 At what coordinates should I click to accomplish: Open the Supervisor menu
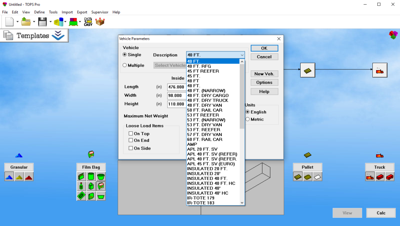(100, 12)
